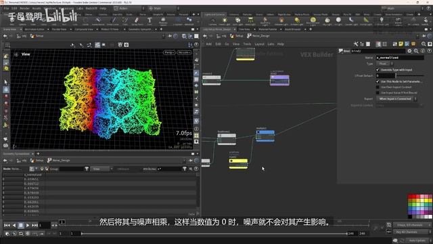Add a new pane tab with plus button
Image resolution: width=433 pixels, height=244 pixels.
(x=161, y=29)
